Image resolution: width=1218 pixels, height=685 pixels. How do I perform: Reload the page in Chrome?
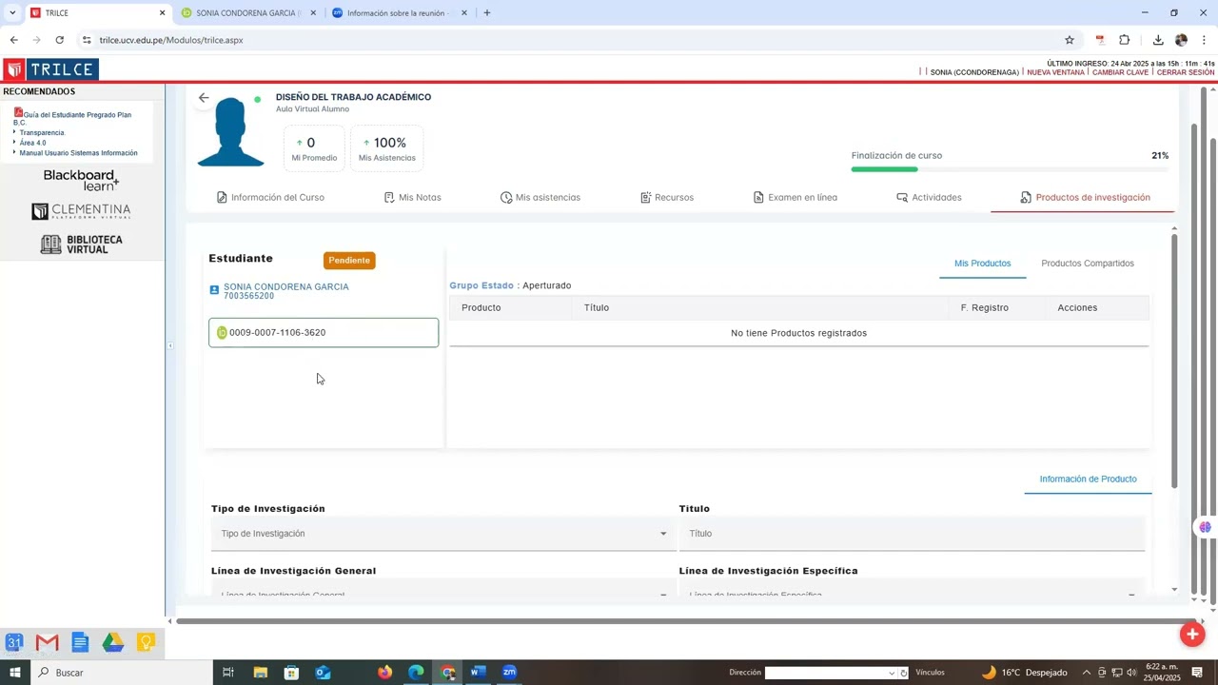tap(59, 40)
